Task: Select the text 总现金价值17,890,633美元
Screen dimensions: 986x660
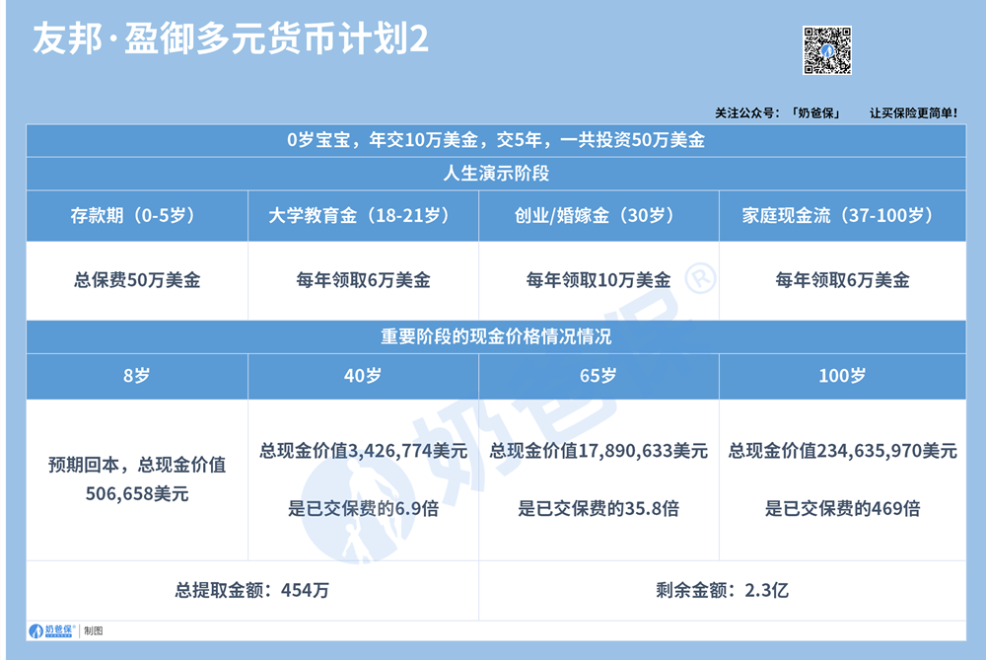Action: pos(599,451)
